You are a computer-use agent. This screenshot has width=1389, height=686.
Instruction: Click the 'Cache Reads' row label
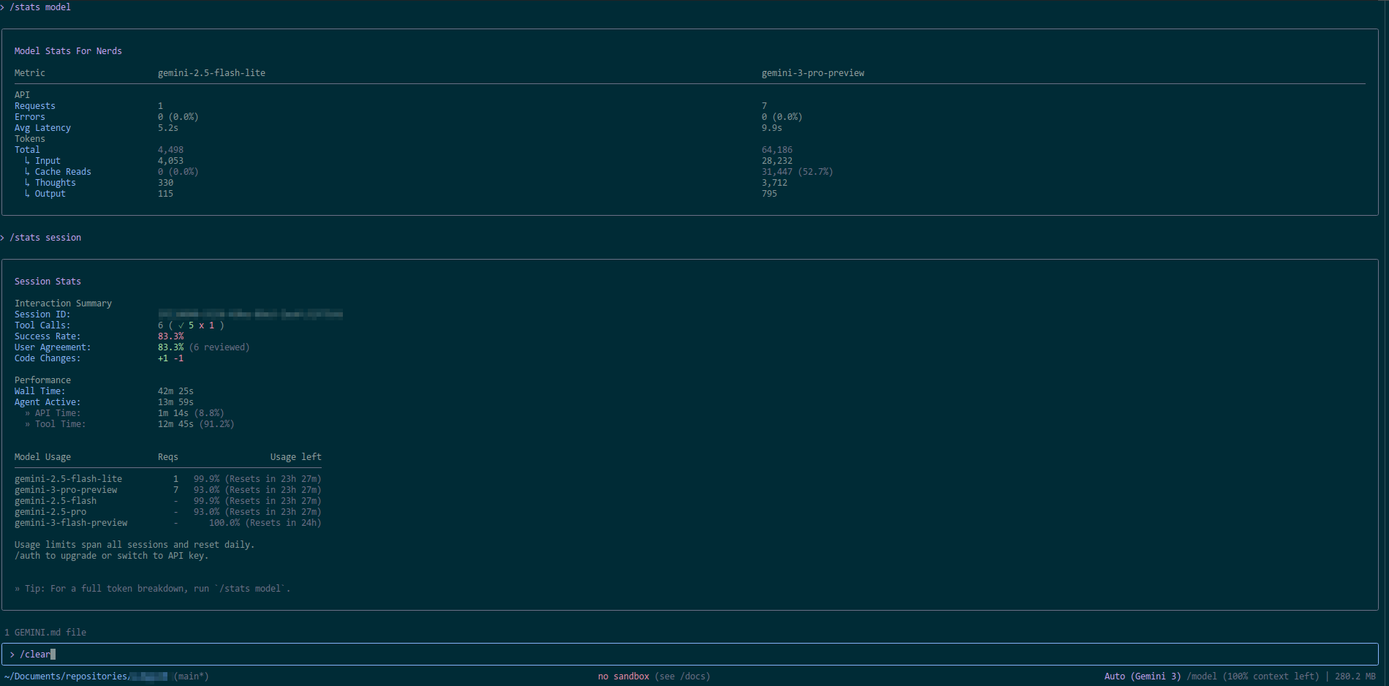pyautogui.click(x=63, y=172)
